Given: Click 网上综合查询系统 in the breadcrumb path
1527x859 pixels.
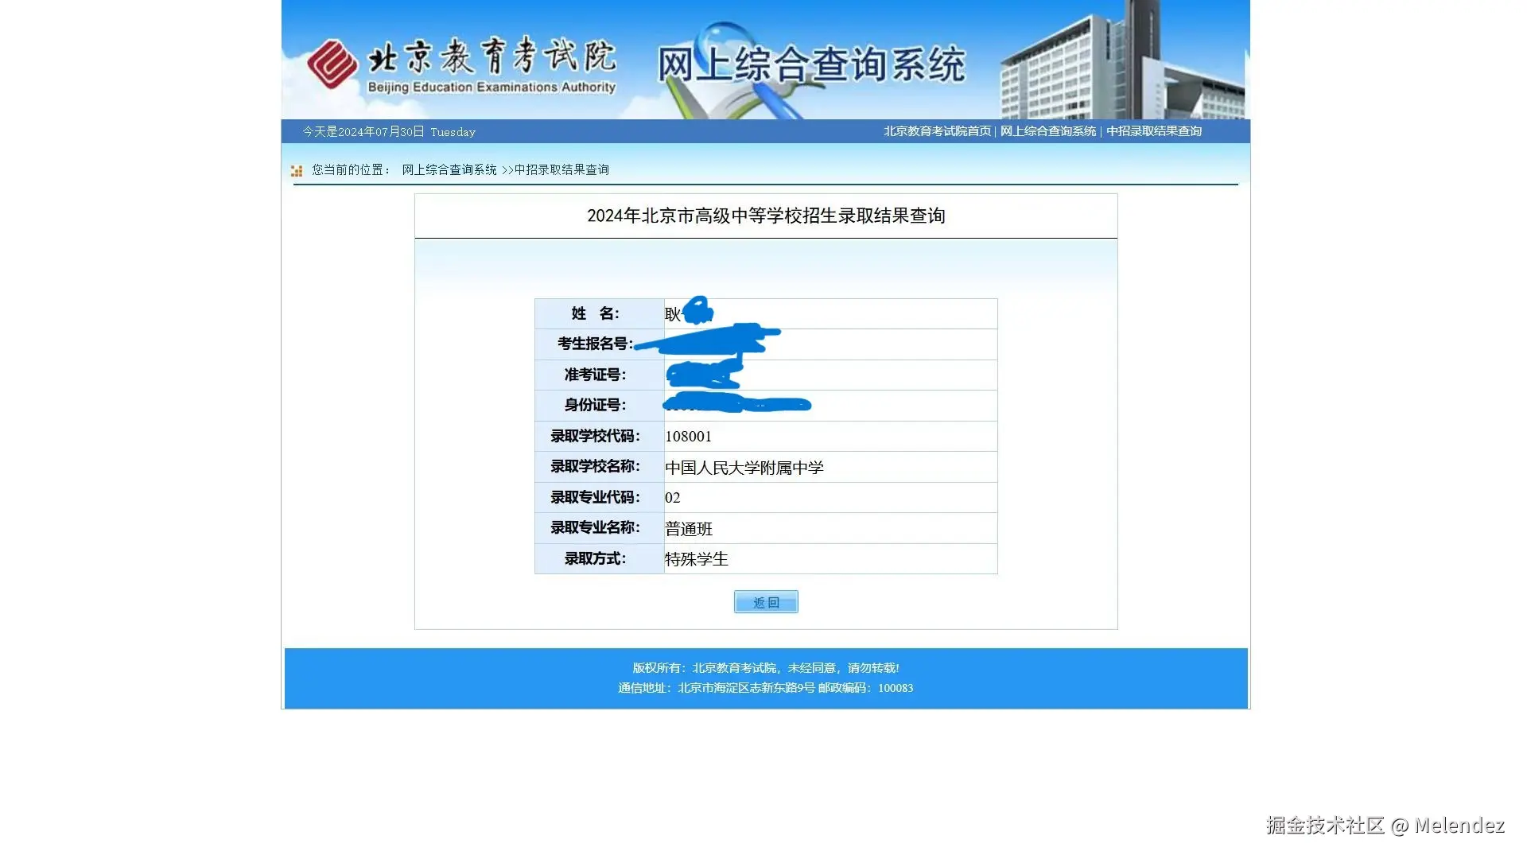Looking at the screenshot, I should [449, 169].
